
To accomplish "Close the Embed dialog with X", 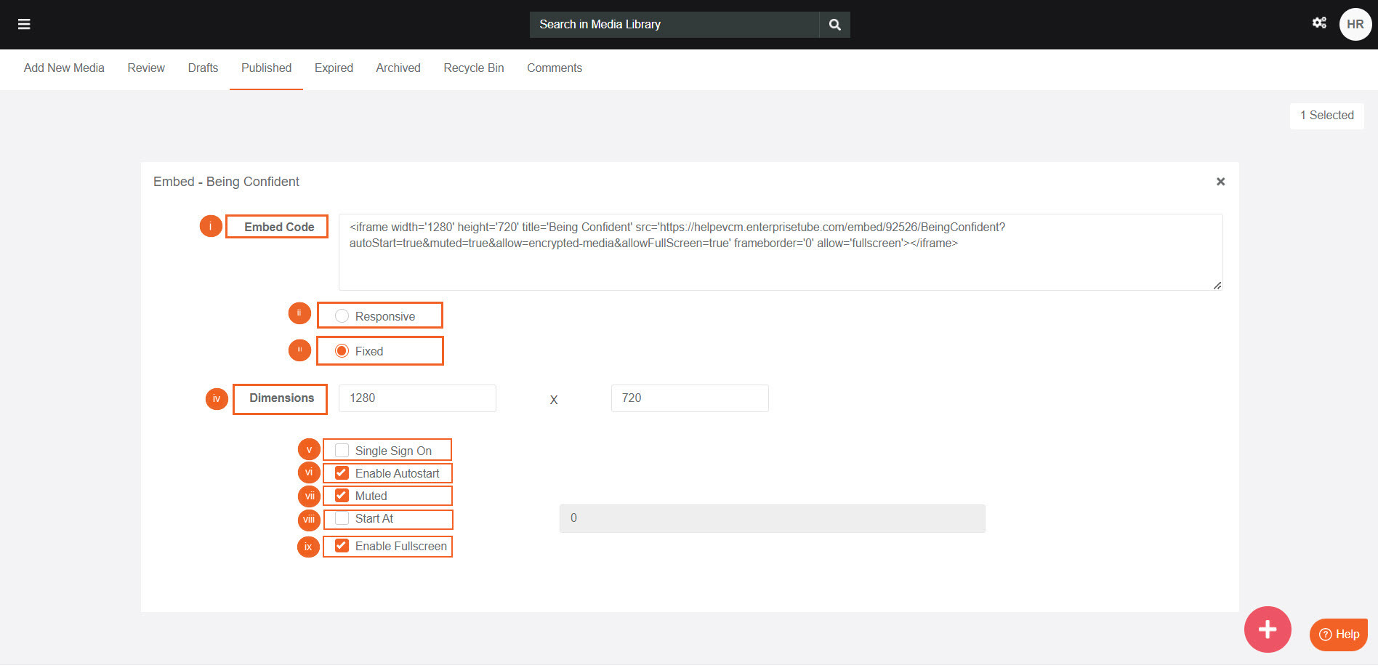I will (x=1220, y=182).
